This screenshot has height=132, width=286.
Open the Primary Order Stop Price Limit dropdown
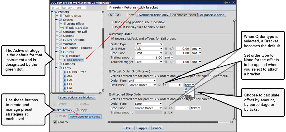click(x=149, y=53)
